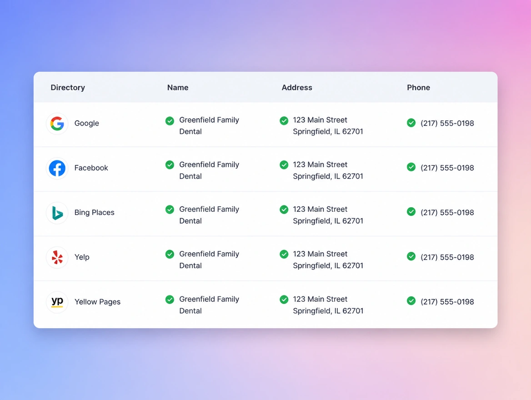Click the Yellow Pages logo icon
The height and width of the screenshot is (400, 531).
click(57, 302)
